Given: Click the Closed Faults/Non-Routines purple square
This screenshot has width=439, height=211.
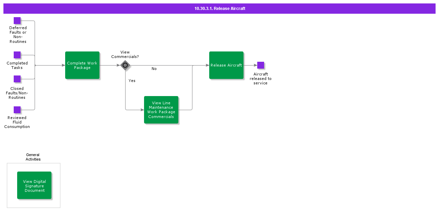Looking at the screenshot, I should [x=17, y=79].
